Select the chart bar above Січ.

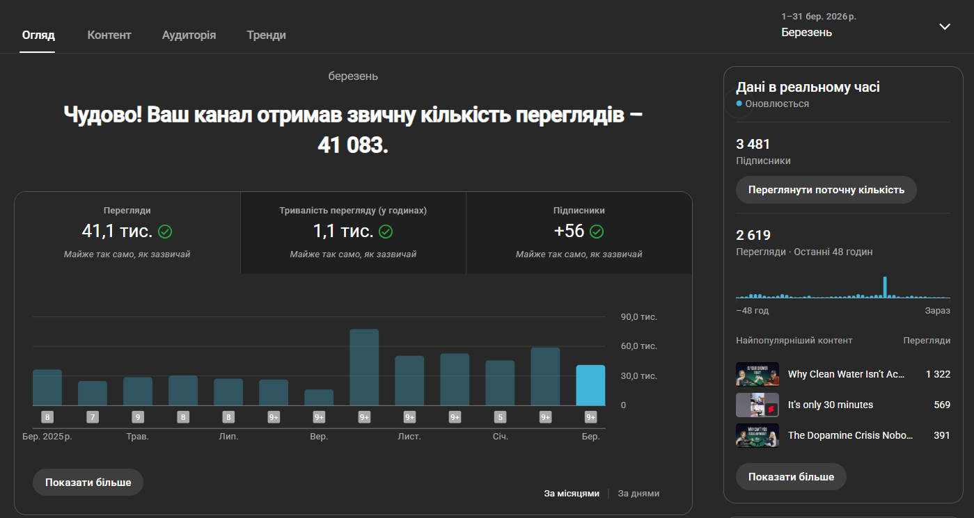click(x=500, y=382)
